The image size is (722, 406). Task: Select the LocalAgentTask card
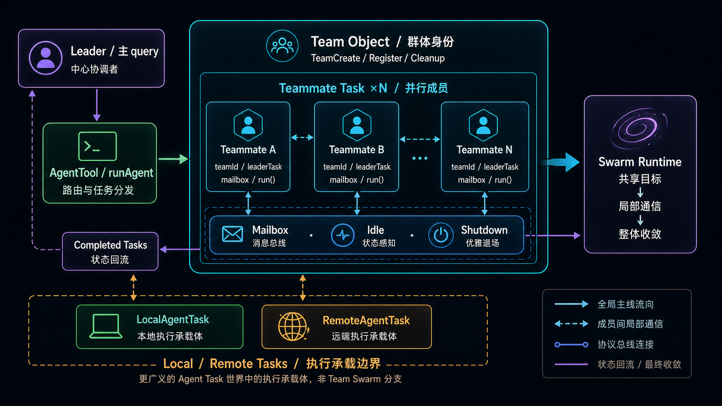coord(160,327)
